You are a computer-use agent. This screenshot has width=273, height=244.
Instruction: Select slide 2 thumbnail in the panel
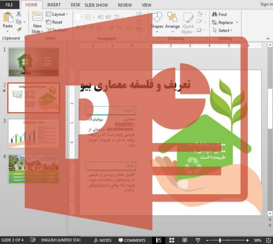(x=34, y=98)
